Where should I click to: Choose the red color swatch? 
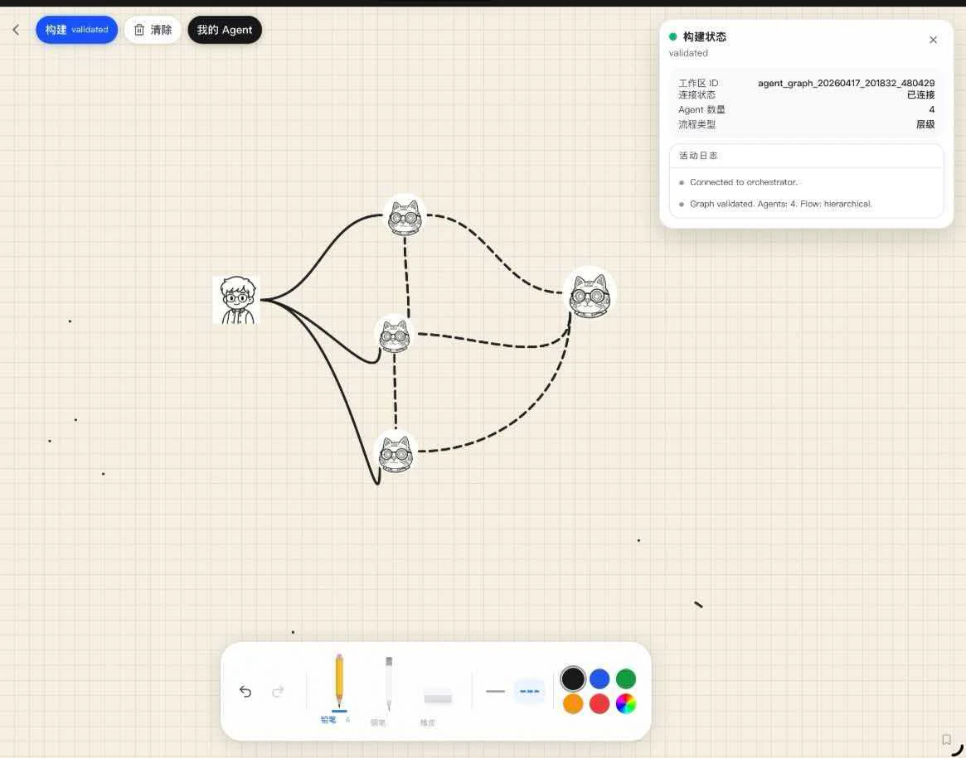coord(600,703)
